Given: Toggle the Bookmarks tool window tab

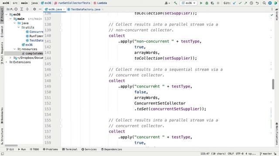Looking at the screenshot, I should click(x=2, y=115).
